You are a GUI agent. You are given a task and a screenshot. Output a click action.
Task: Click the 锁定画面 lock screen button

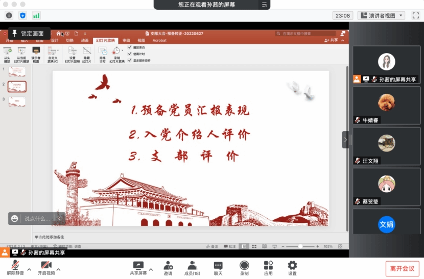(x=29, y=34)
